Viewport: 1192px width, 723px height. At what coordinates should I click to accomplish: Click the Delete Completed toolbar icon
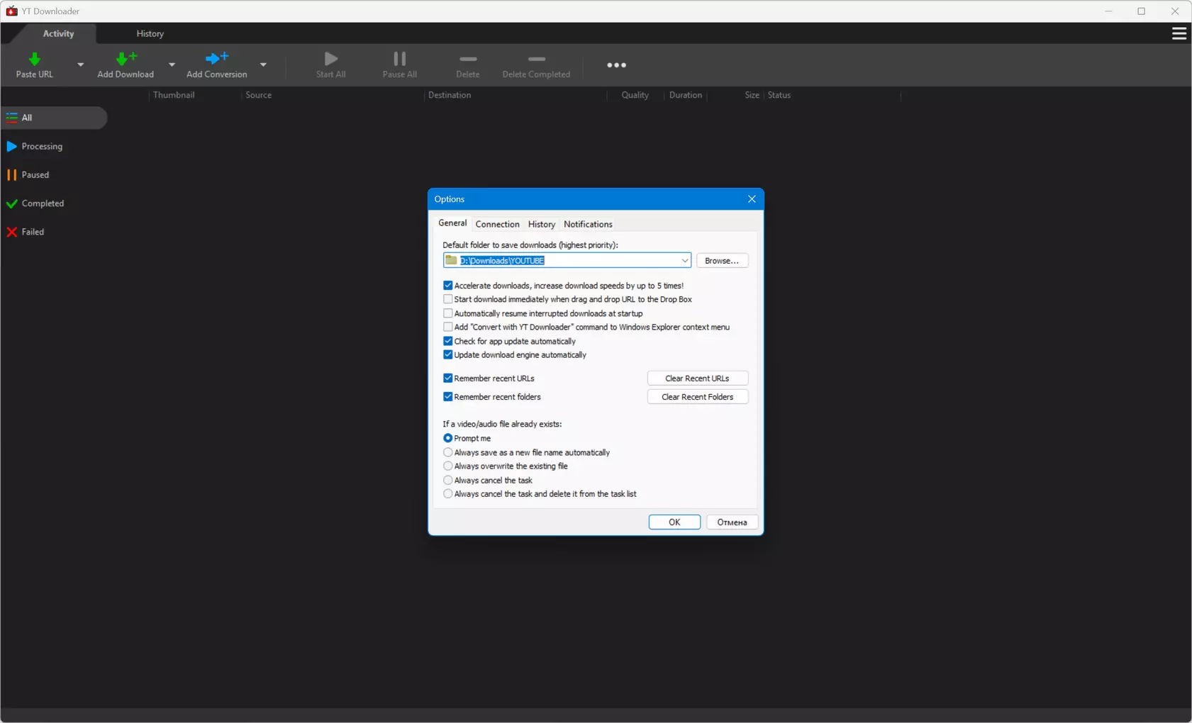tap(536, 60)
